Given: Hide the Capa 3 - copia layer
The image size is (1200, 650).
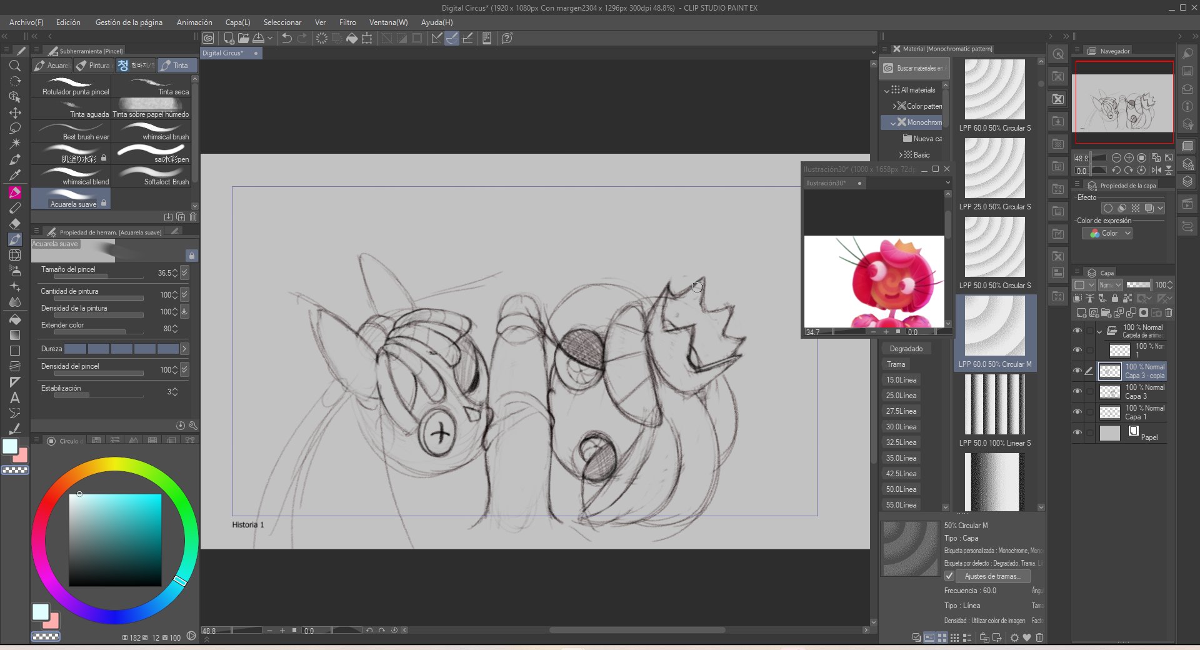Looking at the screenshot, I should [x=1077, y=371].
